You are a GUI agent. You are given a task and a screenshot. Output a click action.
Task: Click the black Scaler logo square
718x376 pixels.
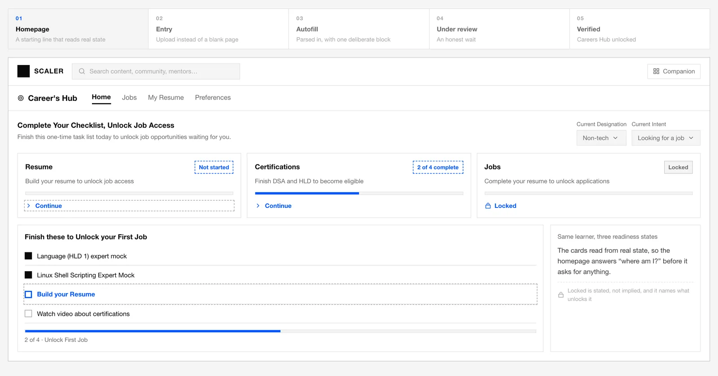tap(23, 71)
